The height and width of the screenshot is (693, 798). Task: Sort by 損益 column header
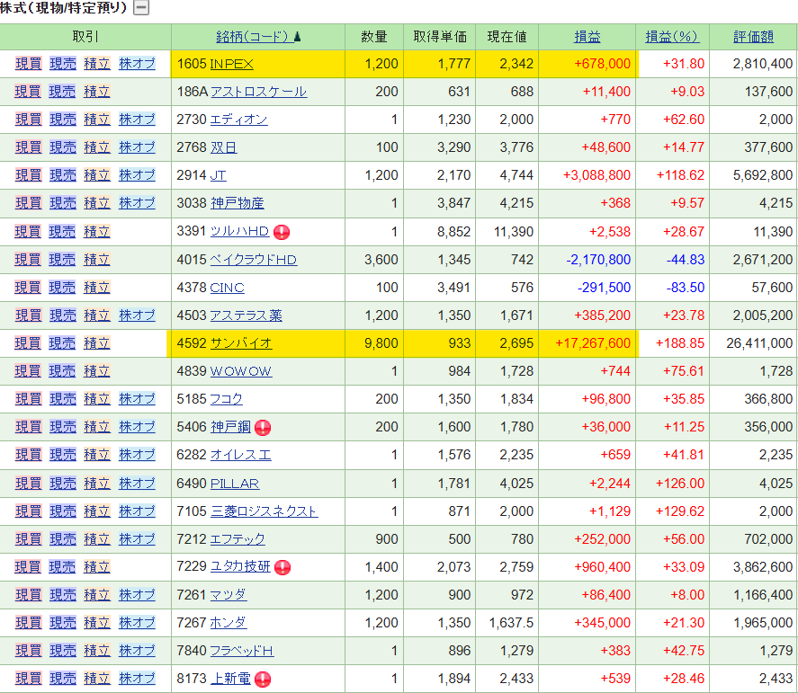(587, 37)
